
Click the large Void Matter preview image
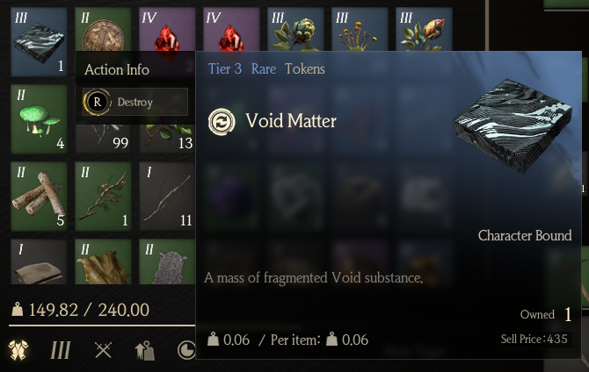point(513,125)
